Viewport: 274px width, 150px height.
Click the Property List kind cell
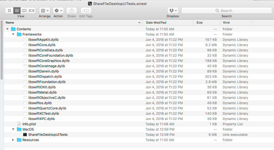[233, 124]
